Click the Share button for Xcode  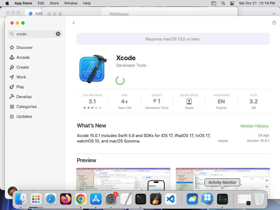(x=274, y=22)
